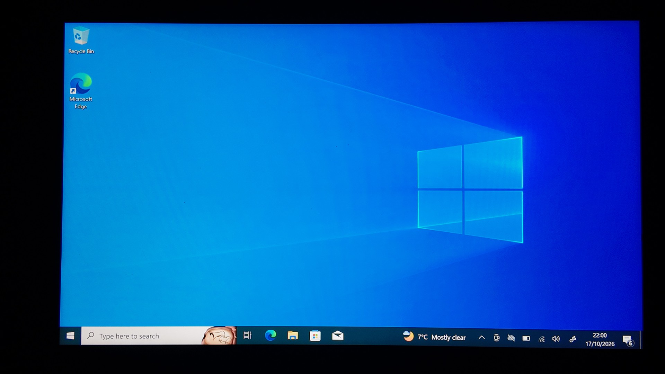The width and height of the screenshot is (665, 374).
Task: Open the Windows Start menu
Action: click(x=70, y=336)
